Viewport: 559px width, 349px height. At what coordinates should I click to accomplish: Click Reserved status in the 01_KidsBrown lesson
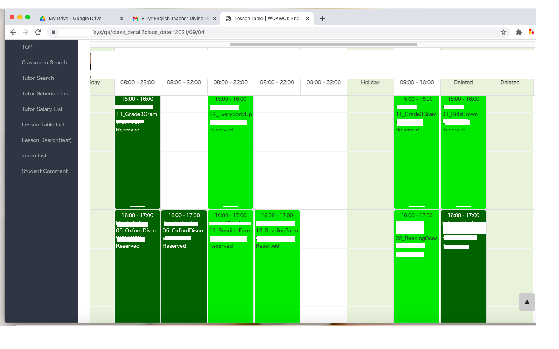(454, 130)
